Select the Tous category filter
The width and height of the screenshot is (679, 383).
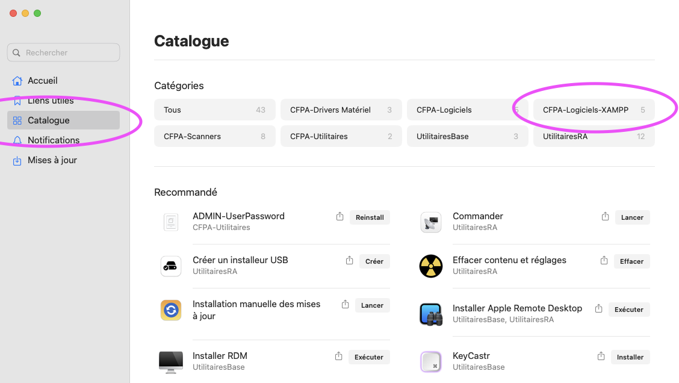click(215, 110)
